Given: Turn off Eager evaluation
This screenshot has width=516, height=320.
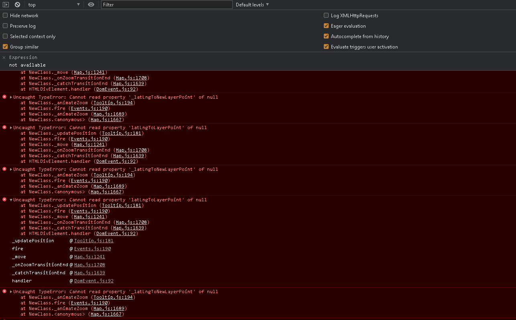Looking at the screenshot, I should (x=326, y=26).
